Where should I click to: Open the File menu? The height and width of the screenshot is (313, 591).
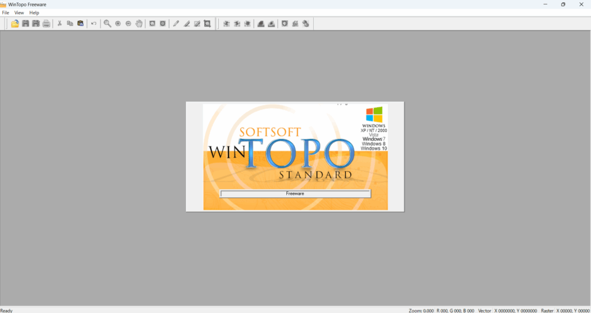tap(6, 13)
